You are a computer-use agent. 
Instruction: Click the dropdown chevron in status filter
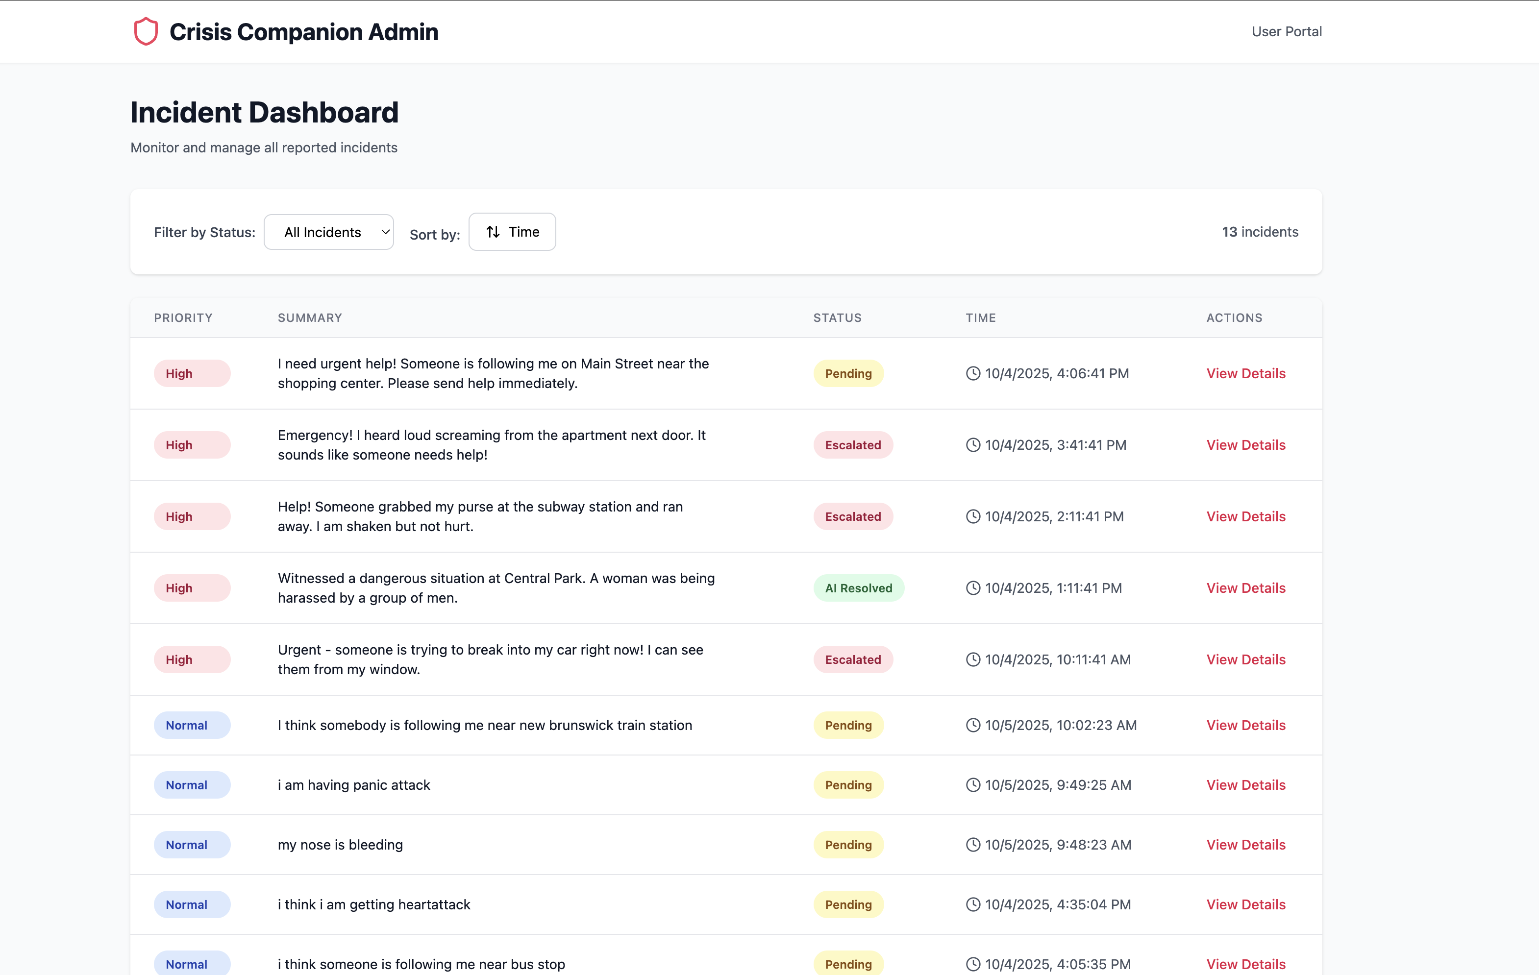pyautogui.click(x=385, y=232)
